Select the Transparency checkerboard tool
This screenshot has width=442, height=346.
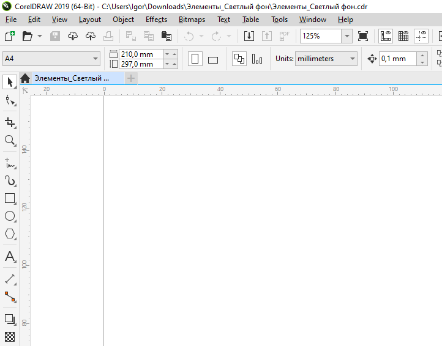click(10, 337)
